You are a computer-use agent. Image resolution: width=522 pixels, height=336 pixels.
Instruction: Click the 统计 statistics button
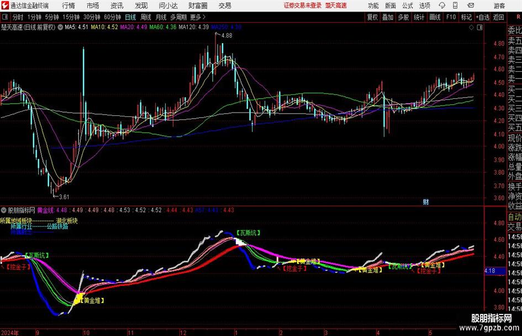coord(419,17)
